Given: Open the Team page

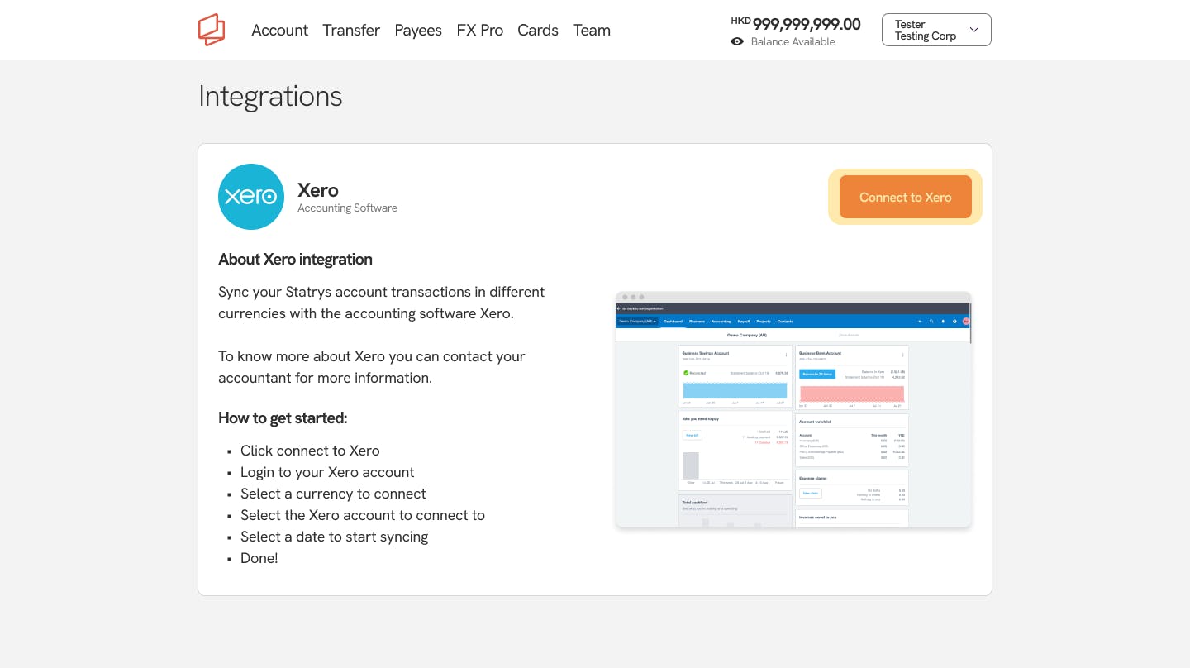Looking at the screenshot, I should coord(592,30).
